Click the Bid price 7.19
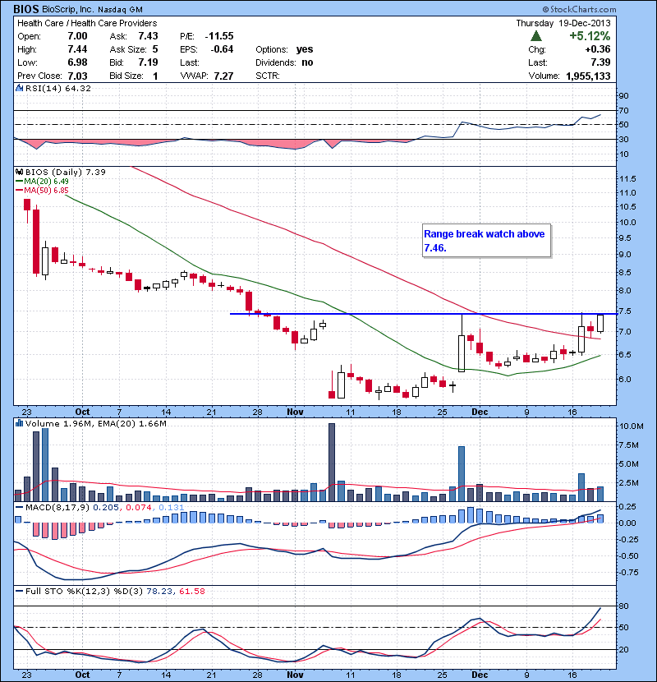 148,62
